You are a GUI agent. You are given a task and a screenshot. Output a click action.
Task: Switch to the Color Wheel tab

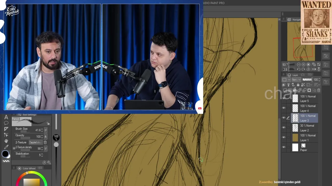(26, 168)
